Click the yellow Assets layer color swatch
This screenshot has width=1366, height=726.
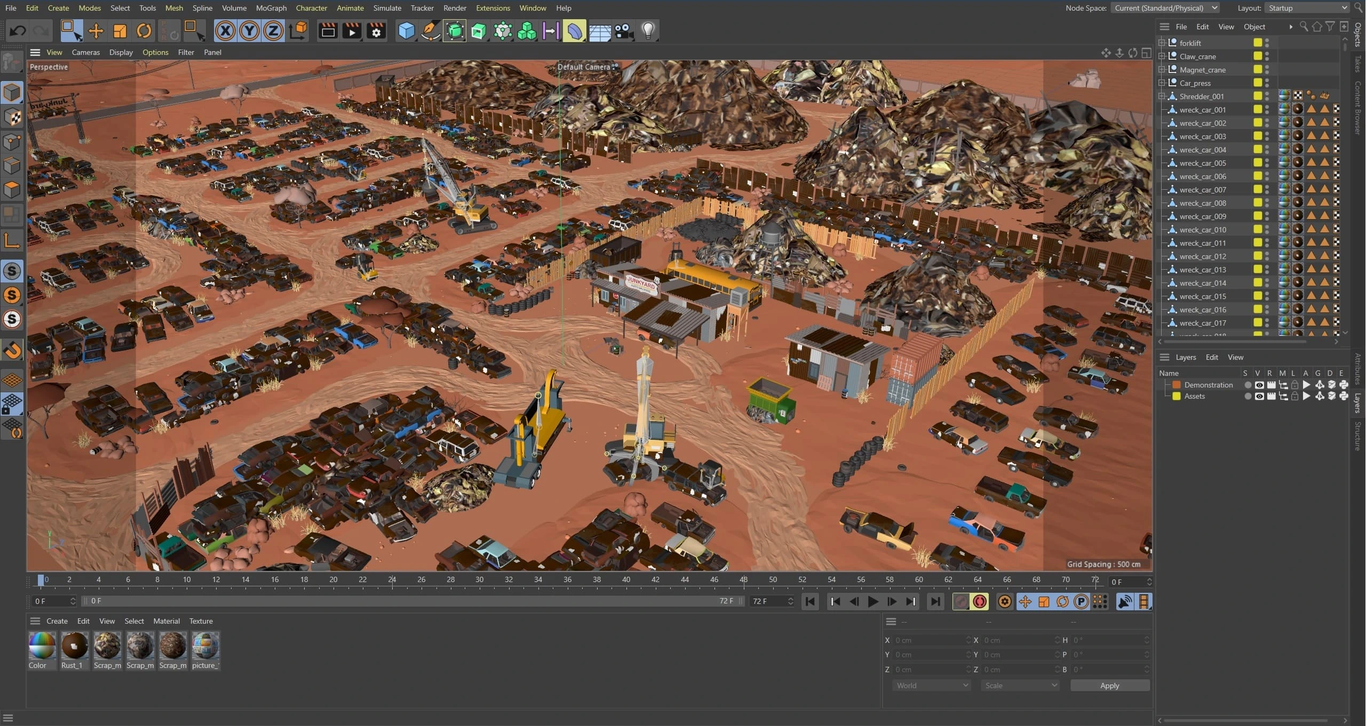click(1176, 396)
